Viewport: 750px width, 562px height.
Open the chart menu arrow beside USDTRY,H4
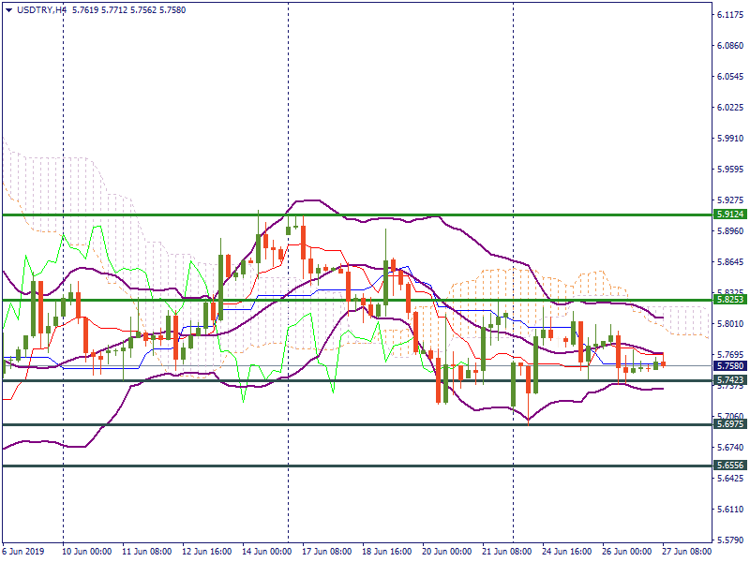pos(8,8)
